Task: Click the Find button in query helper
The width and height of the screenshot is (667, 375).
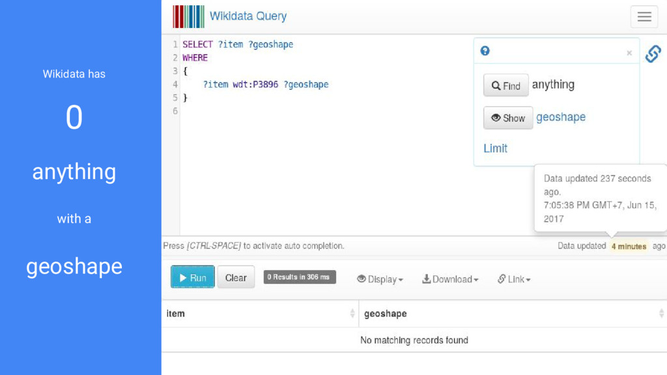Action: click(505, 85)
